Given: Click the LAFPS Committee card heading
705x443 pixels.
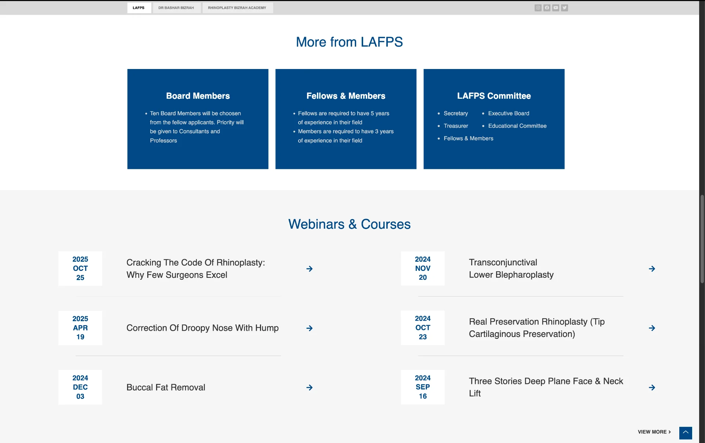Looking at the screenshot, I should coord(494,96).
